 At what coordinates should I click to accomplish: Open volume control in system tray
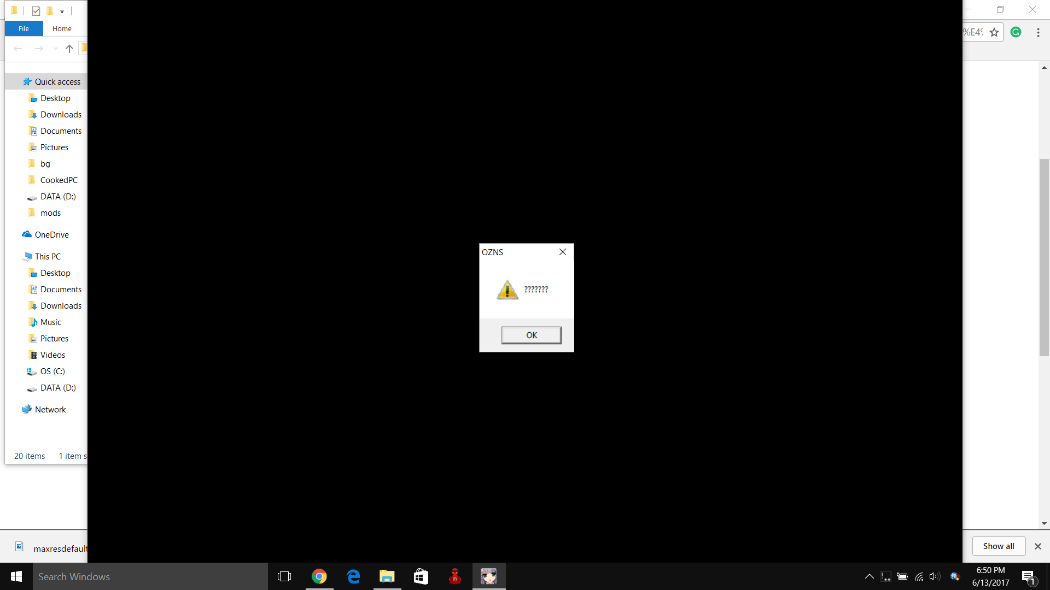935,576
